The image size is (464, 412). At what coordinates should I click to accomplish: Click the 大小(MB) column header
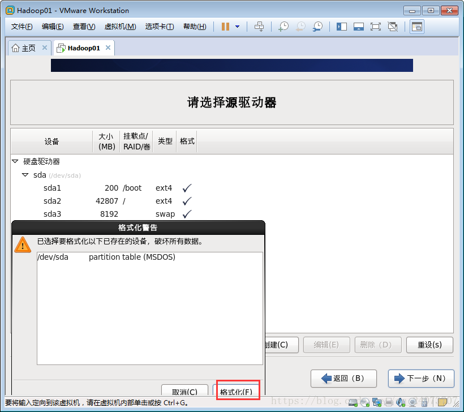pos(106,141)
